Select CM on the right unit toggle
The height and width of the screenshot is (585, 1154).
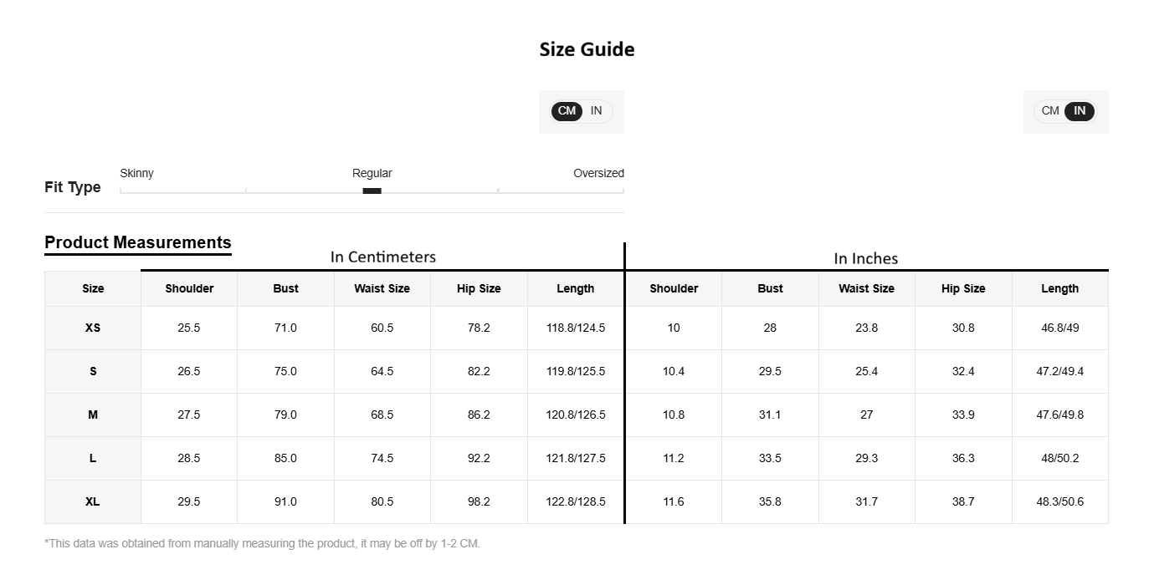(x=1050, y=111)
